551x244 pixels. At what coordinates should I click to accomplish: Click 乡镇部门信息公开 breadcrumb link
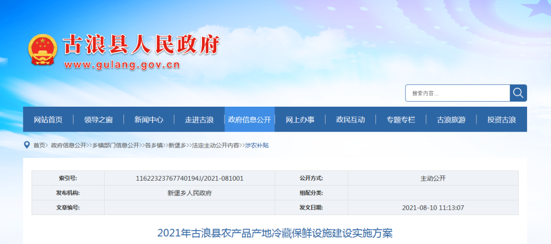(116, 145)
